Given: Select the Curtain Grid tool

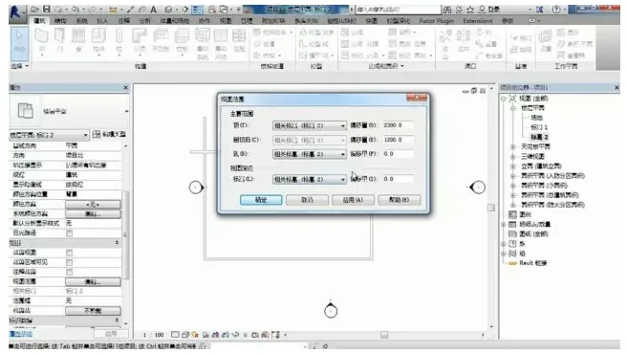Looking at the screenshot, I should click(x=221, y=43).
